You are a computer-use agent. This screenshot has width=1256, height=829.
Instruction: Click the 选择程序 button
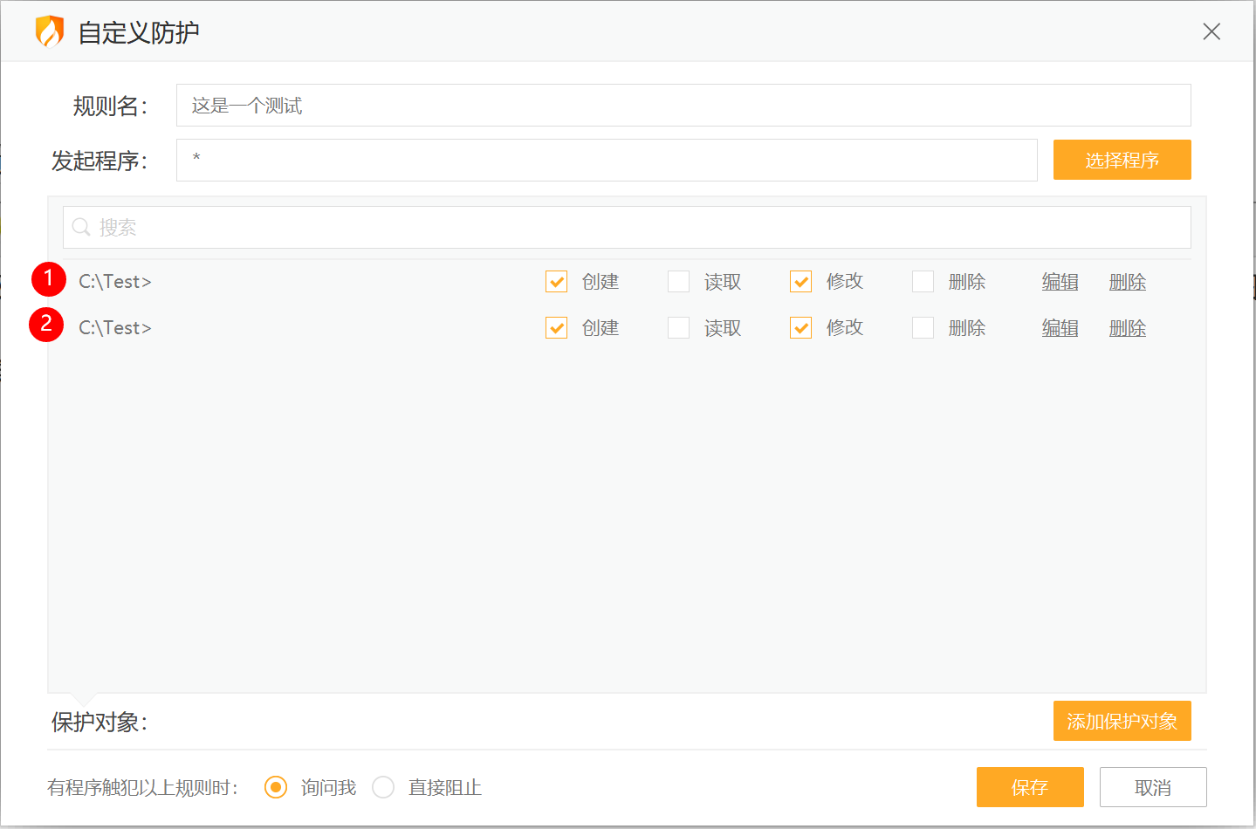pyautogui.click(x=1122, y=160)
